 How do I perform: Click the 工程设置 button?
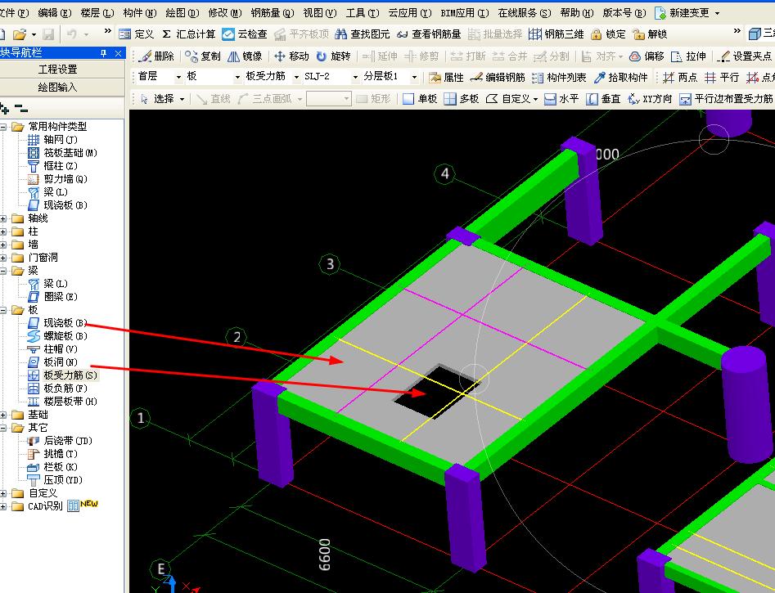point(58,70)
